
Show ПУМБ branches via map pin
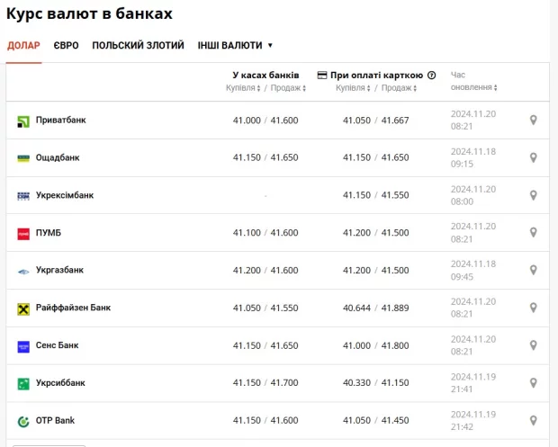[533, 233]
